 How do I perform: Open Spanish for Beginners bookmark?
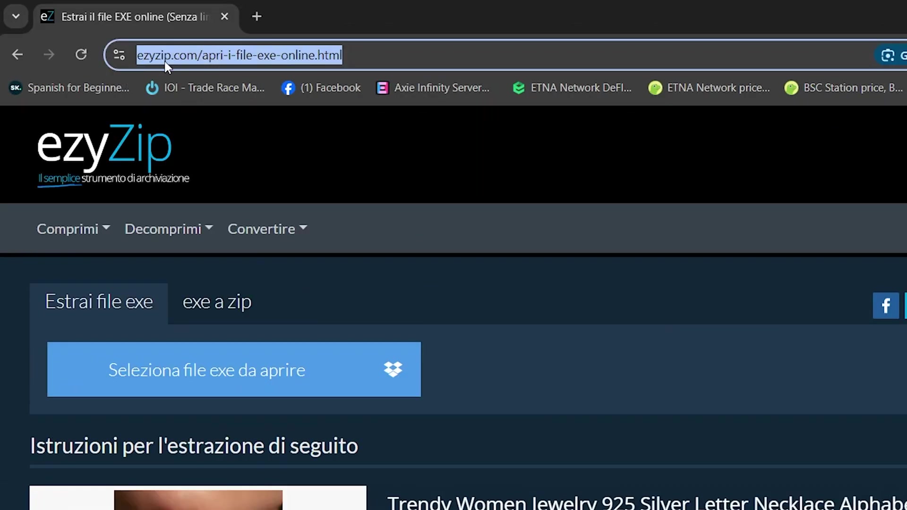point(69,88)
